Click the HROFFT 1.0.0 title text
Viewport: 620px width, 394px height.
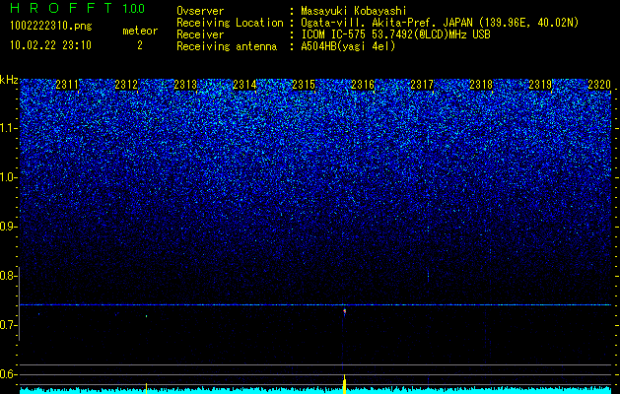[78, 8]
